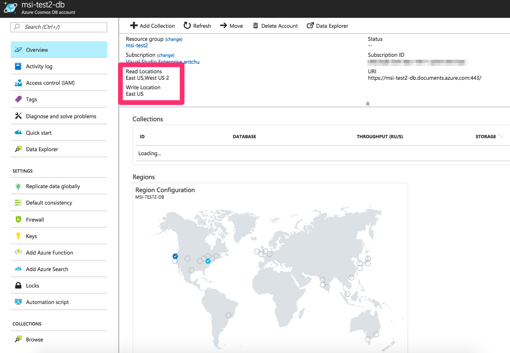The image size is (510, 353).
Task: Click the Diagnose and solve problems label
Action: click(61, 116)
